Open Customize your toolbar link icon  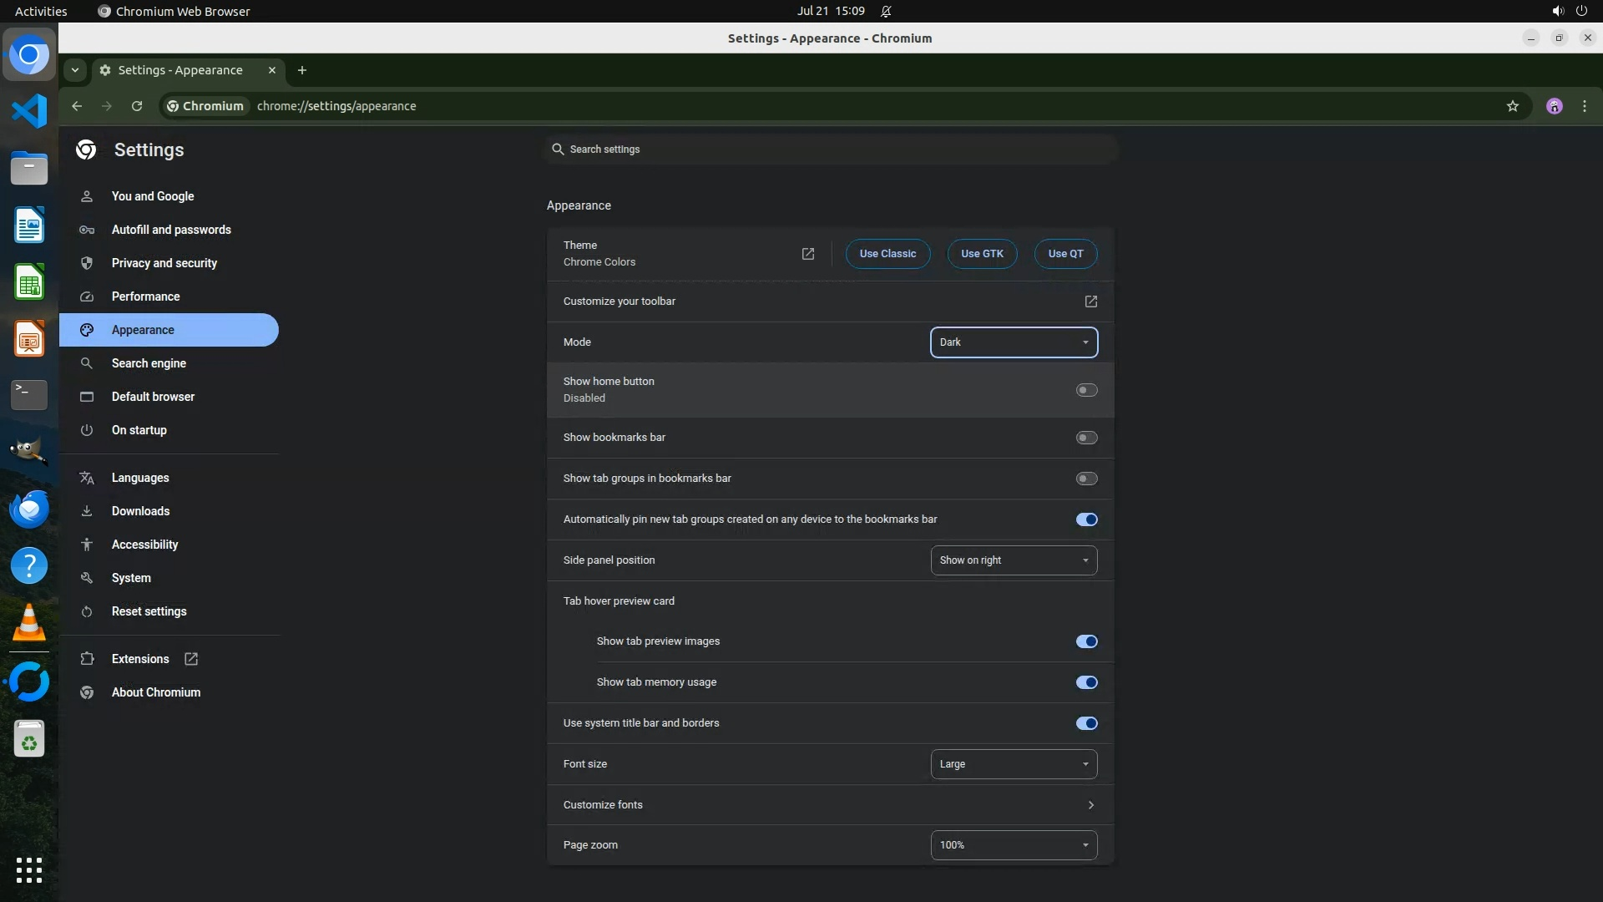pos(1090,302)
